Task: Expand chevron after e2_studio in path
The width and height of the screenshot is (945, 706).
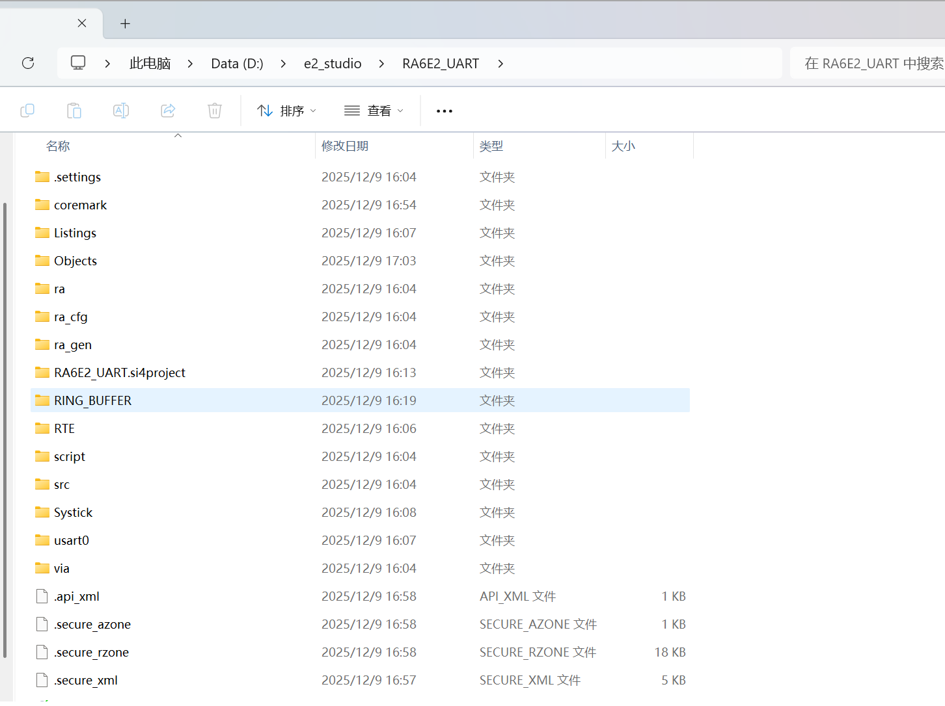Action: (381, 64)
